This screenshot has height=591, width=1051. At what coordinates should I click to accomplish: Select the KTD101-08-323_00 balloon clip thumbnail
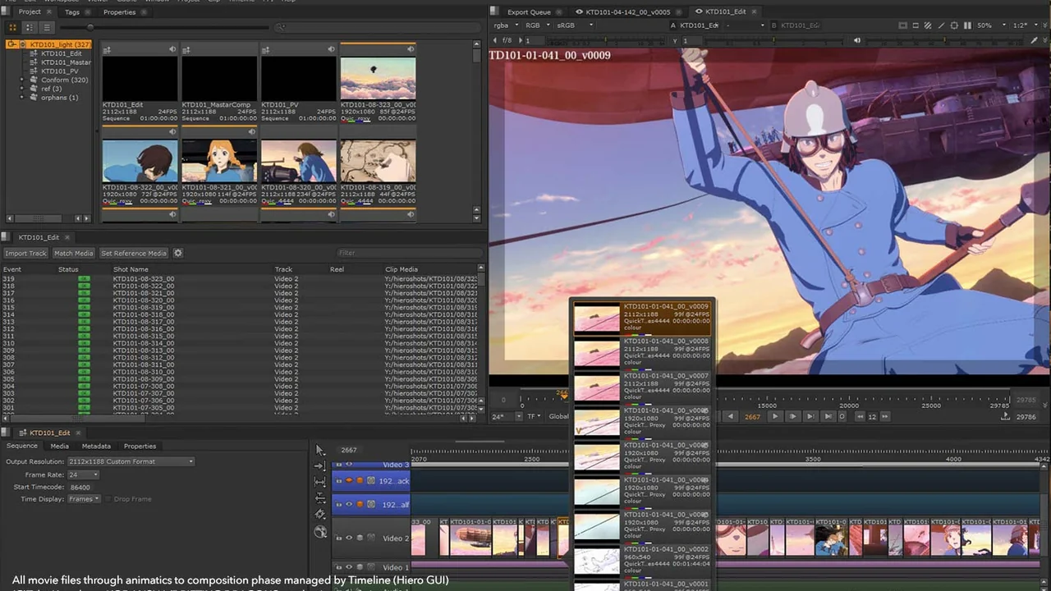(378, 78)
